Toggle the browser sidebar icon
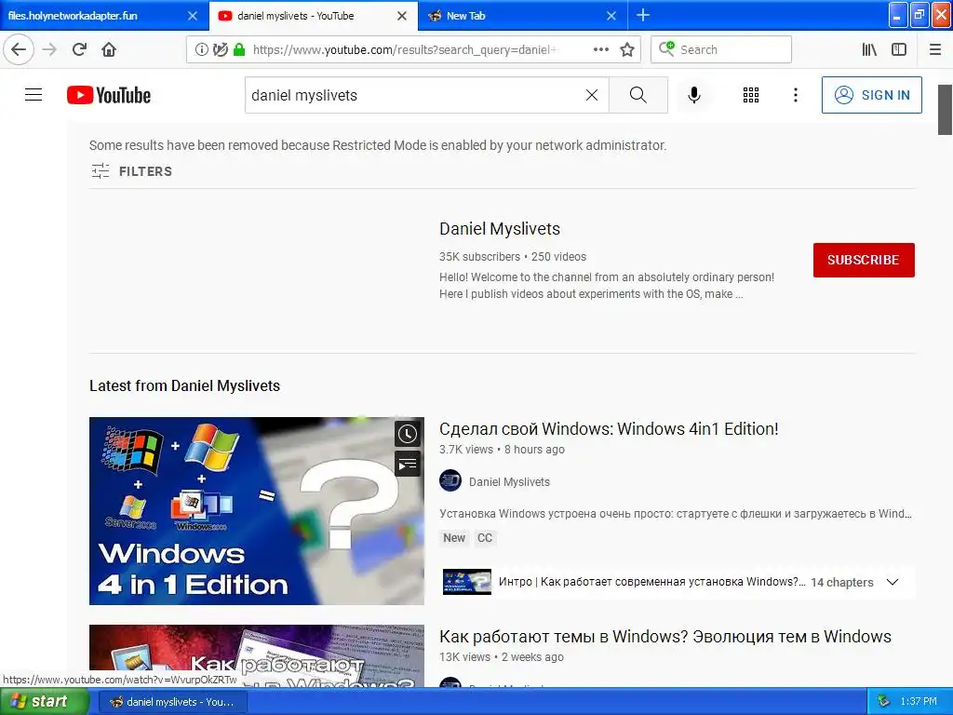The image size is (953, 715). coord(899,49)
